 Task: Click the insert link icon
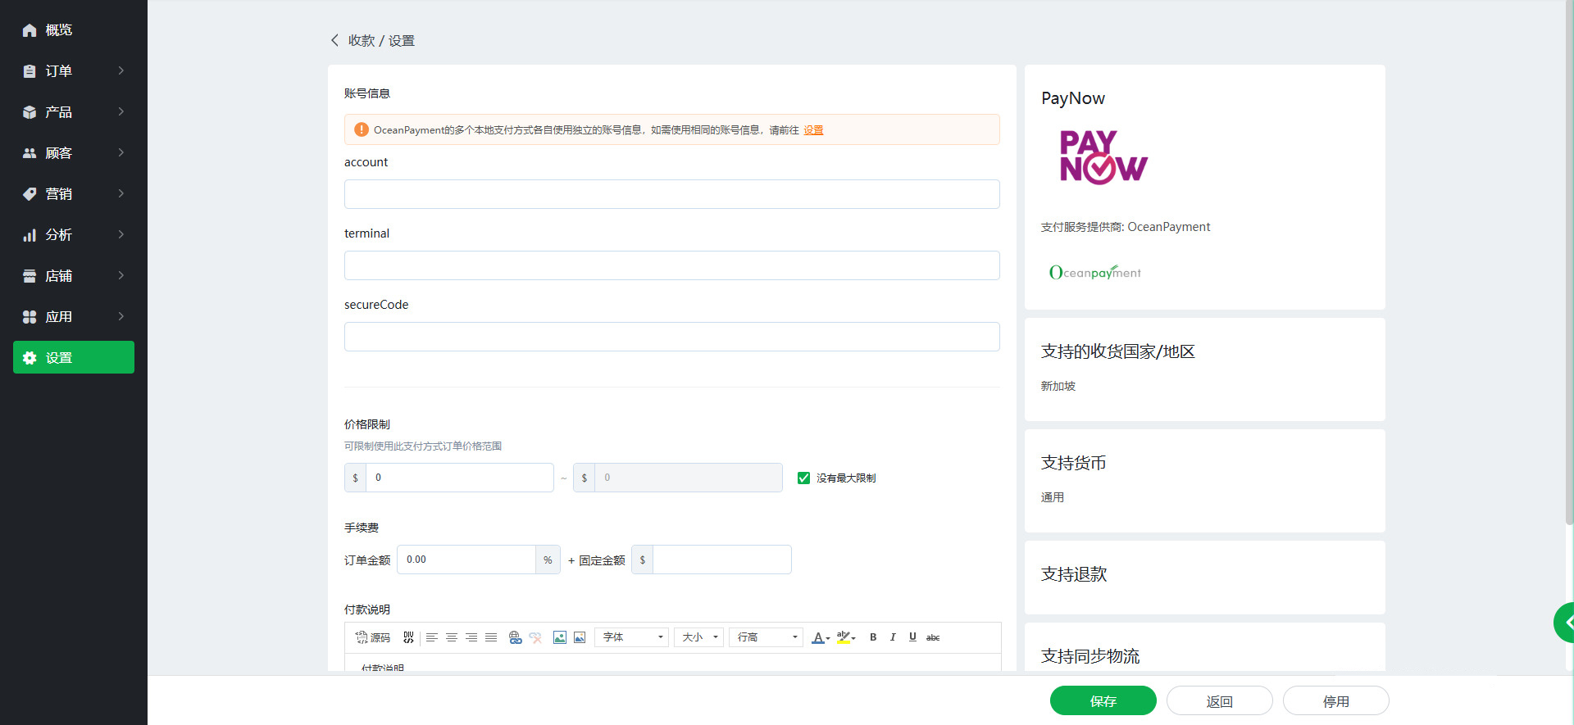[x=515, y=637]
